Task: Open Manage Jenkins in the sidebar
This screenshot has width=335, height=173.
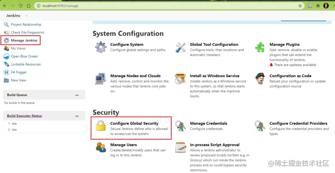Action: pyautogui.click(x=24, y=40)
